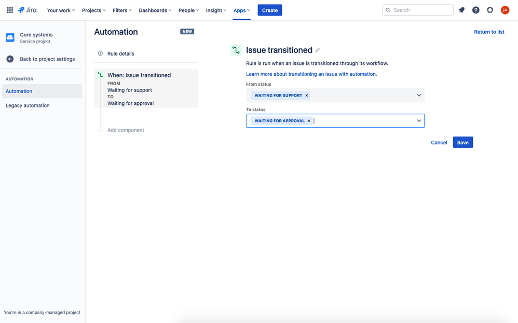This screenshot has height=323, width=518.
Task: Open the settings gear icon
Action: (x=490, y=10)
